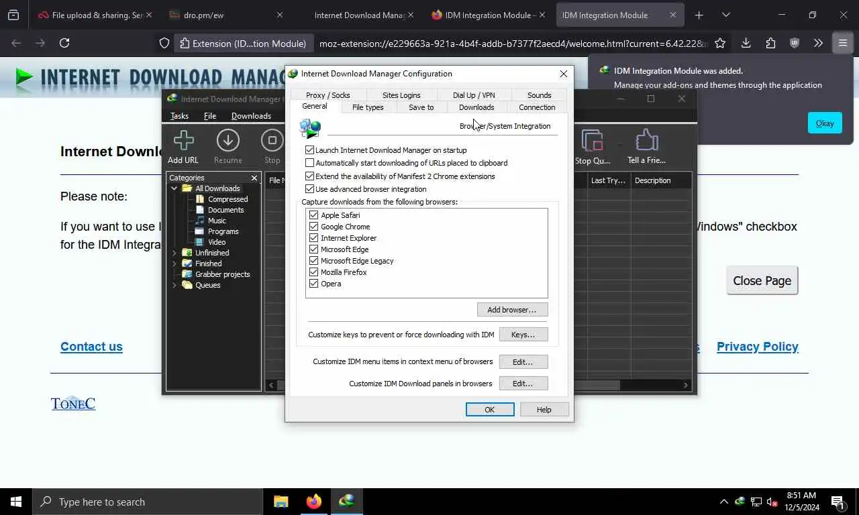
Task: Open the Contact us link
Action: click(x=91, y=347)
